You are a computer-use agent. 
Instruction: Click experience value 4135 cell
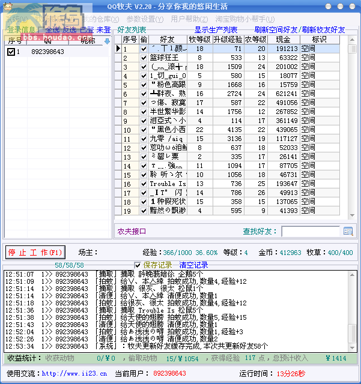click(x=228, y=130)
